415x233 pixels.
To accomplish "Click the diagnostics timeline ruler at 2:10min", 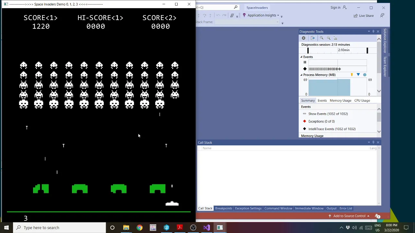I will [344, 50].
